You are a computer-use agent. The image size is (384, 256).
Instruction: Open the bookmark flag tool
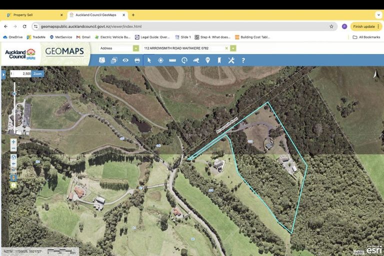pos(219,60)
